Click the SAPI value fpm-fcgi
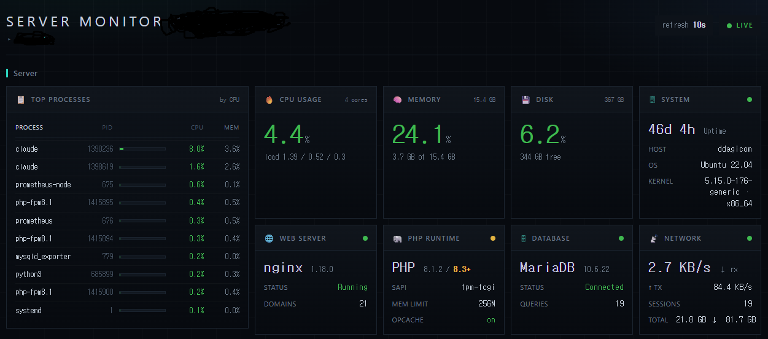The height and width of the screenshot is (339, 768). 478,287
